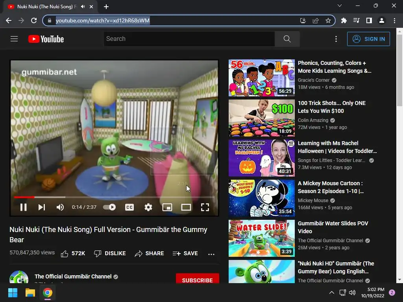Visit Colin Amazing channel name
Image resolution: width=403 pixels, height=302 pixels.
(313, 120)
